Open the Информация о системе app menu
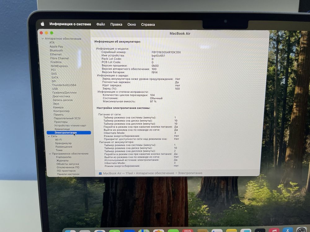This screenshot has width=310, height=232. click(70, 24)
